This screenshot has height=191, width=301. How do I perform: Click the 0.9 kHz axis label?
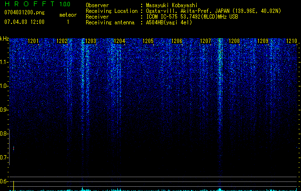(4, 110)
